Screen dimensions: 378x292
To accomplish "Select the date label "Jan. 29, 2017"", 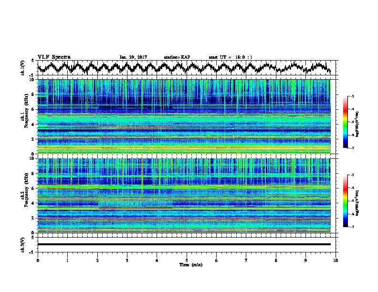I will (x=133, y=57).
